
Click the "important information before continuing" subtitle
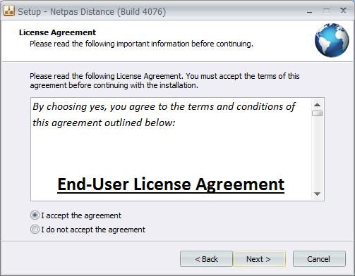(x=185, y=44)
